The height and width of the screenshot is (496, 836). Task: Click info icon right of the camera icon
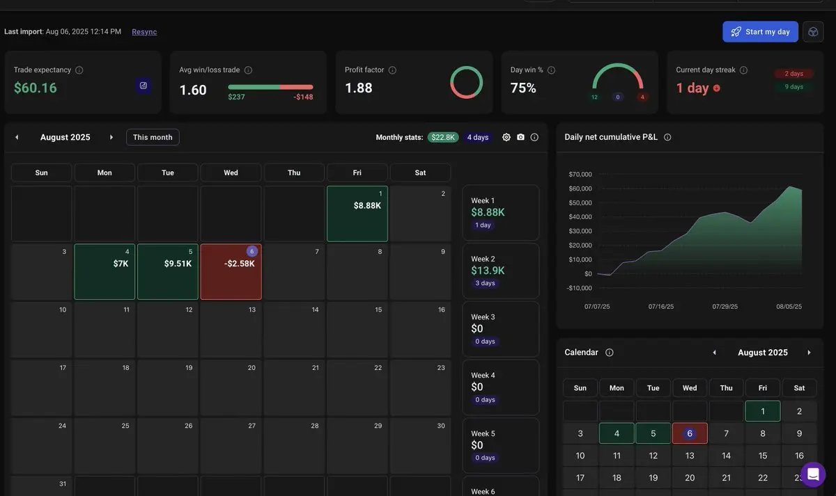click(534, 137)
